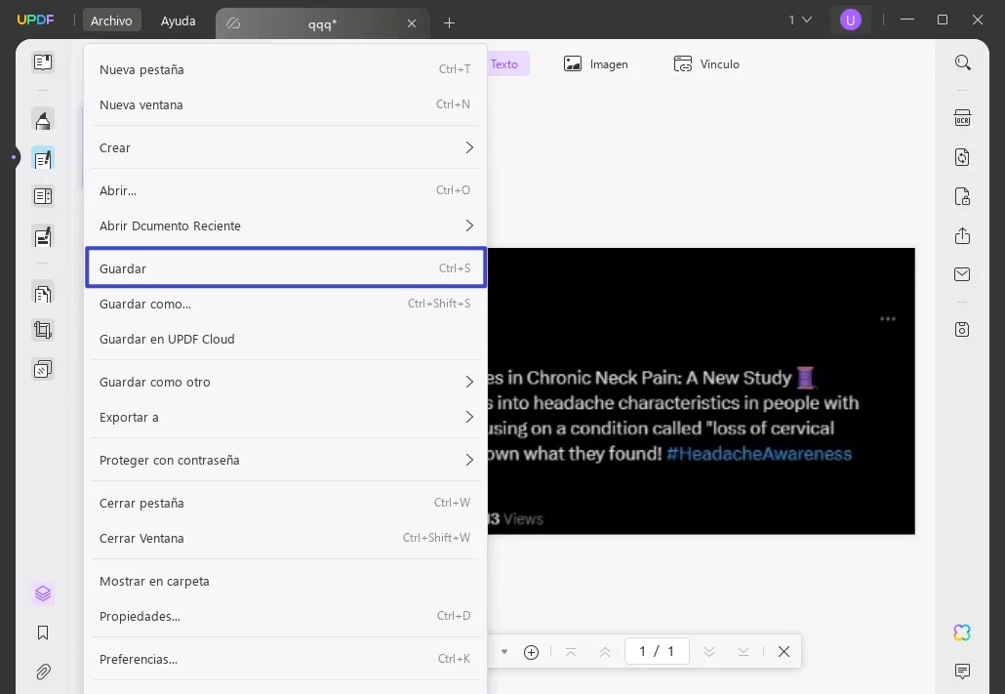1005x694 pixels.
Task: Select the Texto edit tool
Action: [x=508, y=64]
